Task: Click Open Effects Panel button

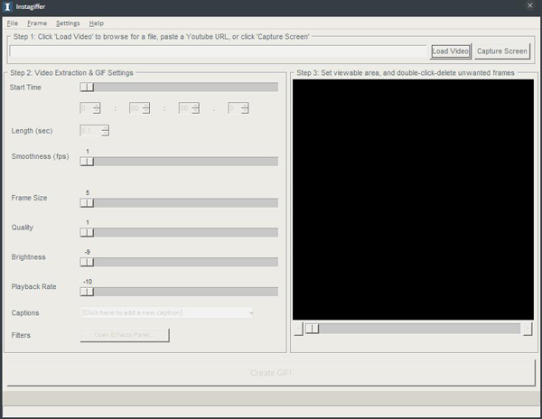Action: [x=125, y=335]
